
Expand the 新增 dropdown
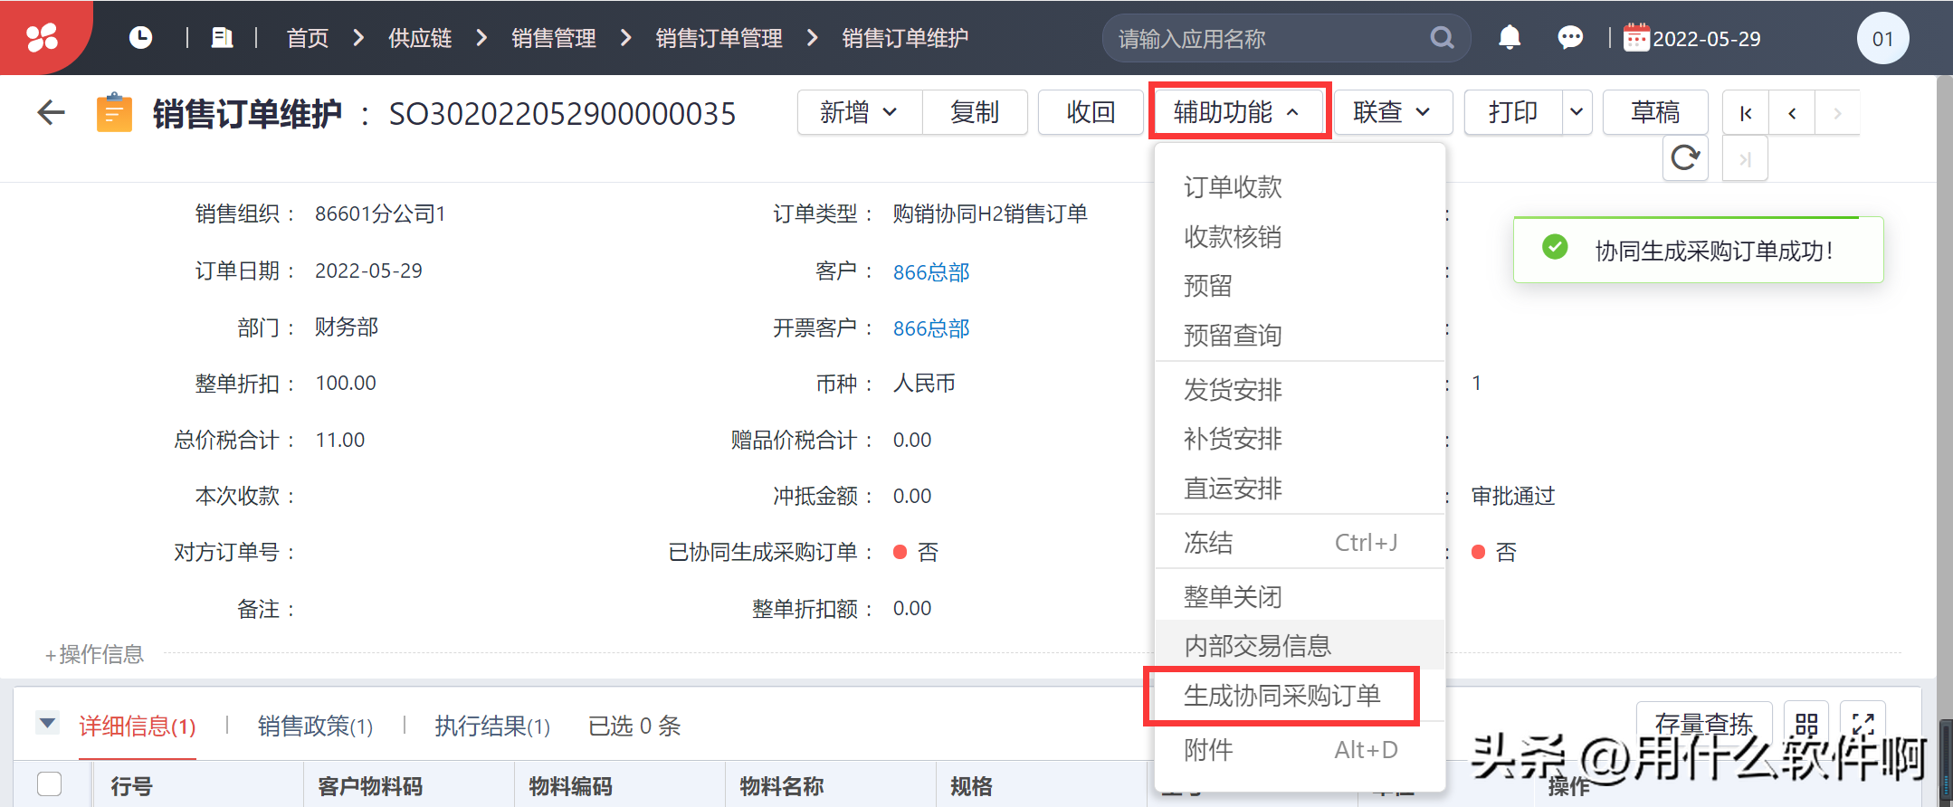pyautogui.click(x=858, y=112)
